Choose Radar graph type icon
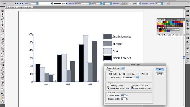The height and width of the screenshot is (107, 190). [147, 74]
